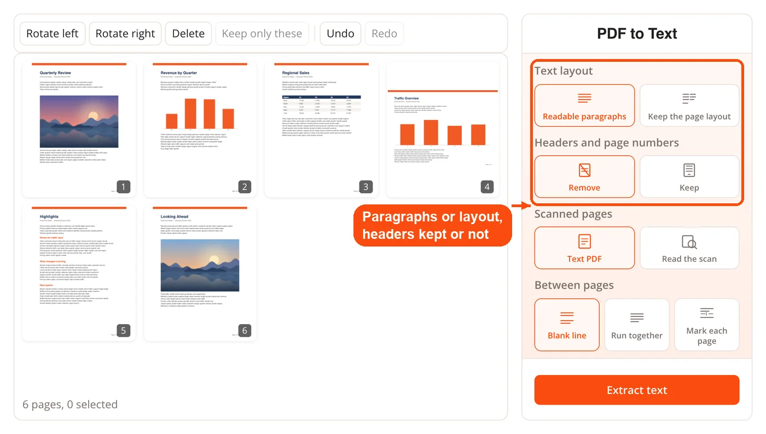The image size is (766, 434).
Task: Undo the last page action
Action: (x=340, y=33)
